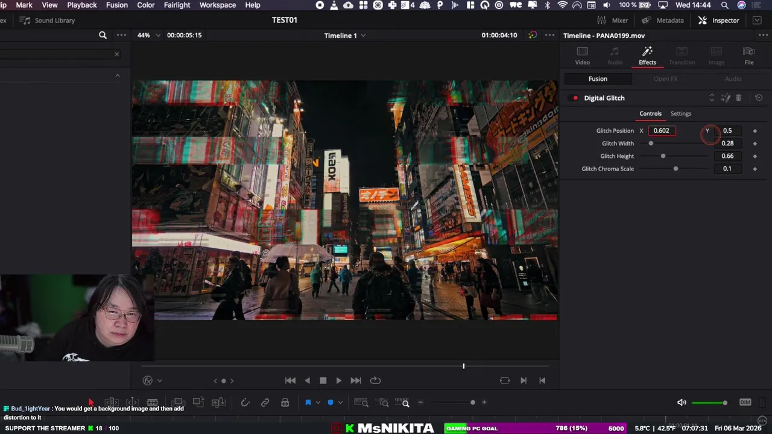Stop playback
772x434 pixels.
323,380
